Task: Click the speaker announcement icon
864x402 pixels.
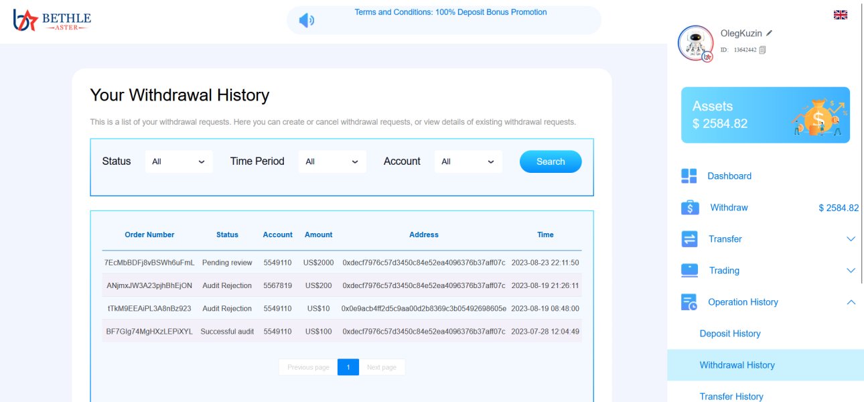Action: tap(306, 21)
